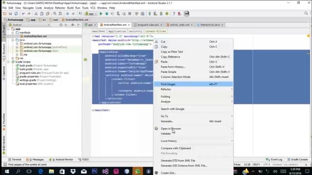Click the Back navigation toolbar icon

click(x=67, y=14)
